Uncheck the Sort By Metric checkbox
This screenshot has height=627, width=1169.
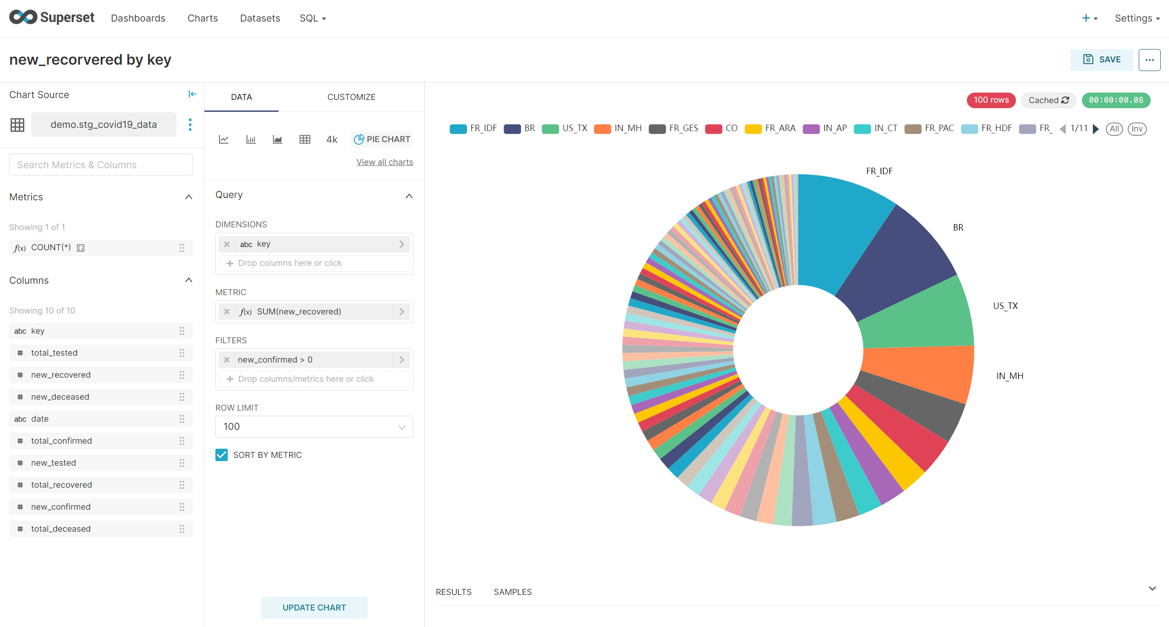coord(222,455)
